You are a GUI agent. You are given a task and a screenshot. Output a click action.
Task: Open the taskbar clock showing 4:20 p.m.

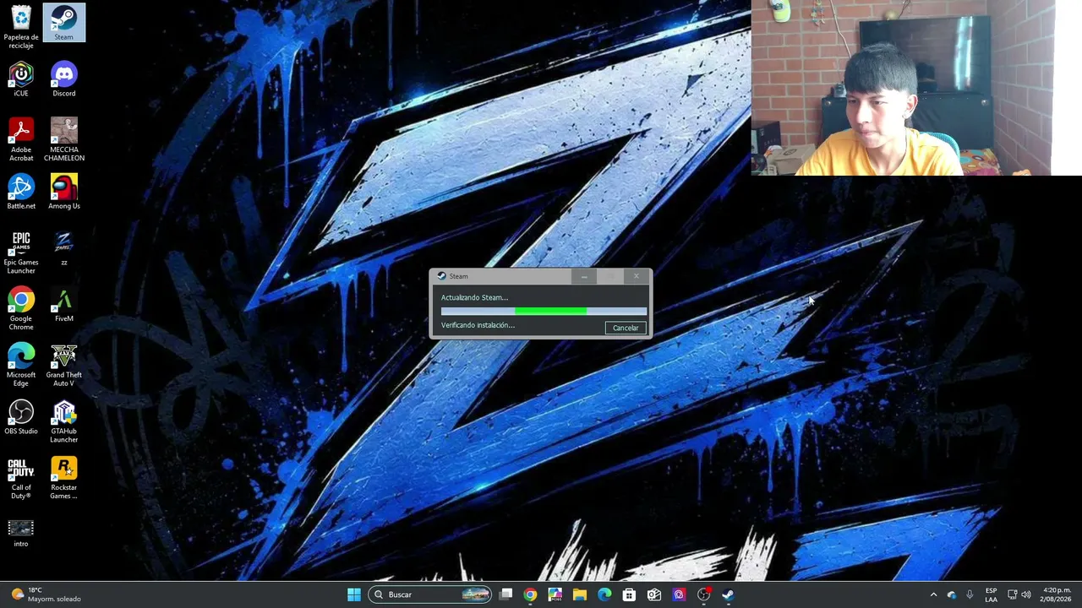coord(1056,594)
